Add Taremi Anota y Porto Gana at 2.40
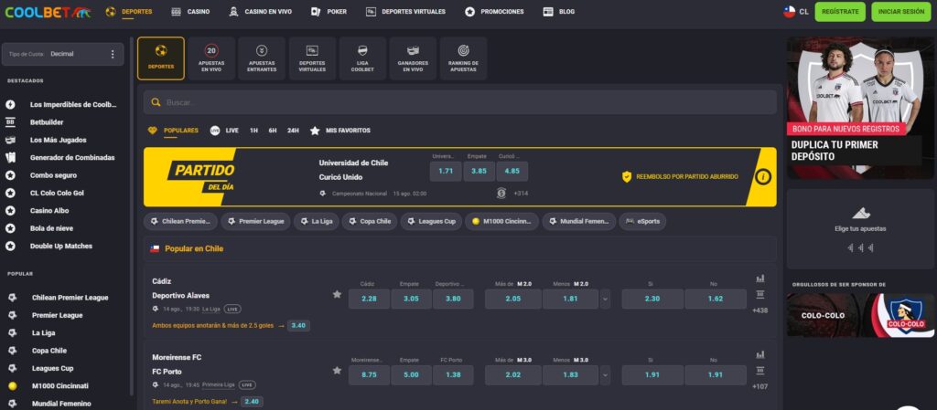Screen dimensions: 937x410 [x=252, y=403]
